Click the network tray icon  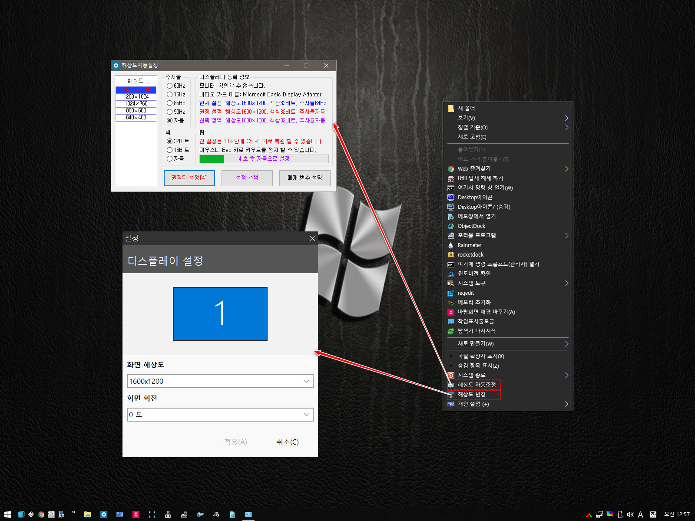[599, 514]
